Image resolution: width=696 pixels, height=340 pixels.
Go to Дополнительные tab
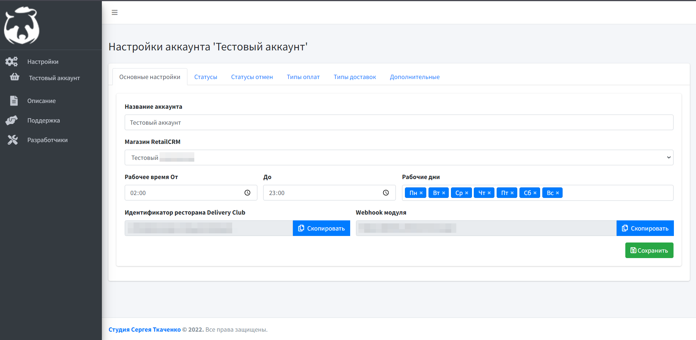click(415, 77)
